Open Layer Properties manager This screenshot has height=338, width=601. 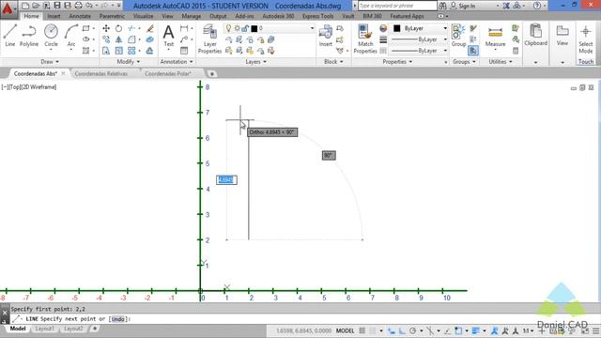pyautogui.click(x=209, y=38)
